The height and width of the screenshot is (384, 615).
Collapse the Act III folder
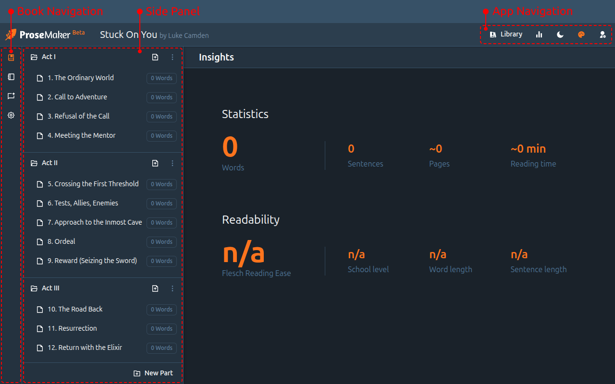tap(34, 288)
